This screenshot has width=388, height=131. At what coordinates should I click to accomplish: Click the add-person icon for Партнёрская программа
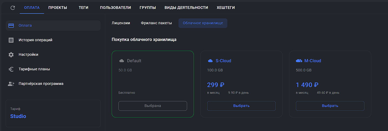point(11,84)
